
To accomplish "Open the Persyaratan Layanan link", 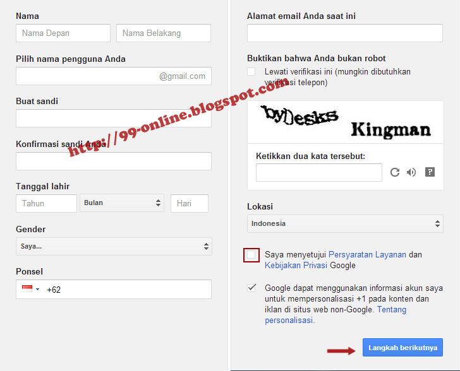I will (367, 255).
